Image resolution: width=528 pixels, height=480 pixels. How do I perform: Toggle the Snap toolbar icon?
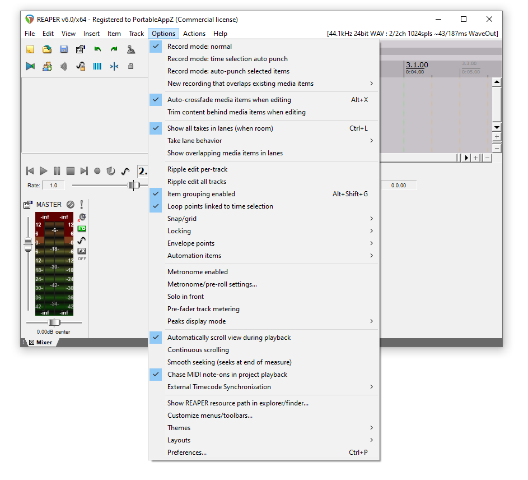click(114, 66)
